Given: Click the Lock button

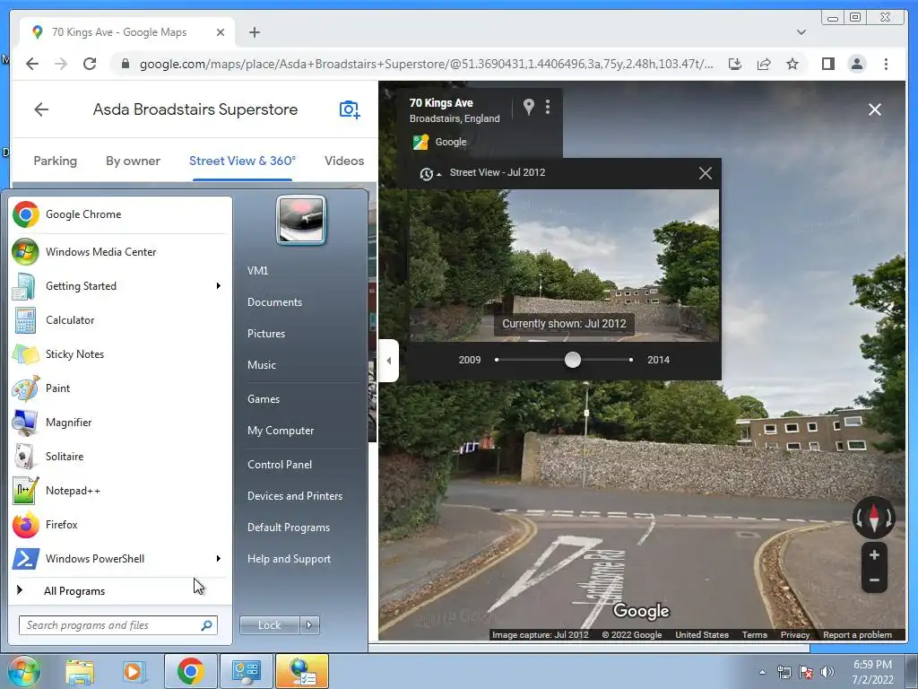Looking at the screenshot, I should tap(269, 625).
